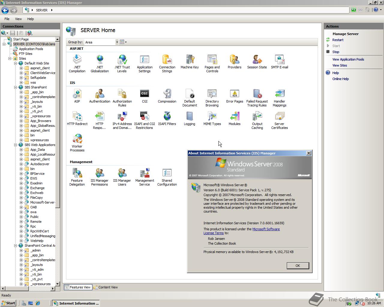Open IIS Manager Permissions
The image size is (384, 307).
(100, 177)
